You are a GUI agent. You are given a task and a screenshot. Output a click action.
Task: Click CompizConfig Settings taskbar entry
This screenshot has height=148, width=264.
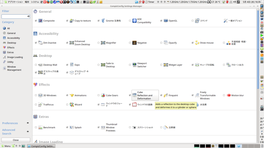[41, 146]
